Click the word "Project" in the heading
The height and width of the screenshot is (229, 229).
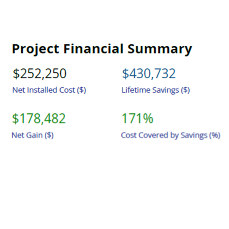pyautogui.click(x=34, y=49)
